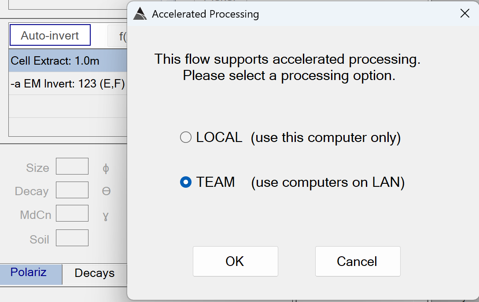479x302 pixels.
Task: Click the app logo in dialog title bar
Action: 140,14
